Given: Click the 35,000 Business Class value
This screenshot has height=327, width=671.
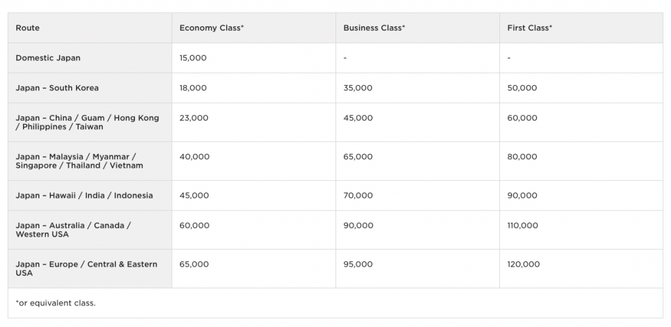Looking at the screenshot, I should (x=358, y=88).
